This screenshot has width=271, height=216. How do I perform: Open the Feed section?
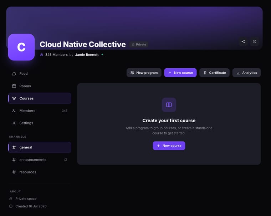[x=40, y=74]
